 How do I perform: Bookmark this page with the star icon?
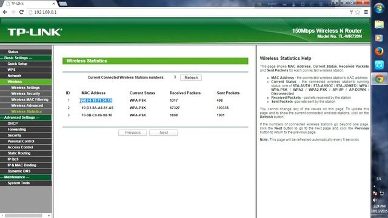(358, 12)
